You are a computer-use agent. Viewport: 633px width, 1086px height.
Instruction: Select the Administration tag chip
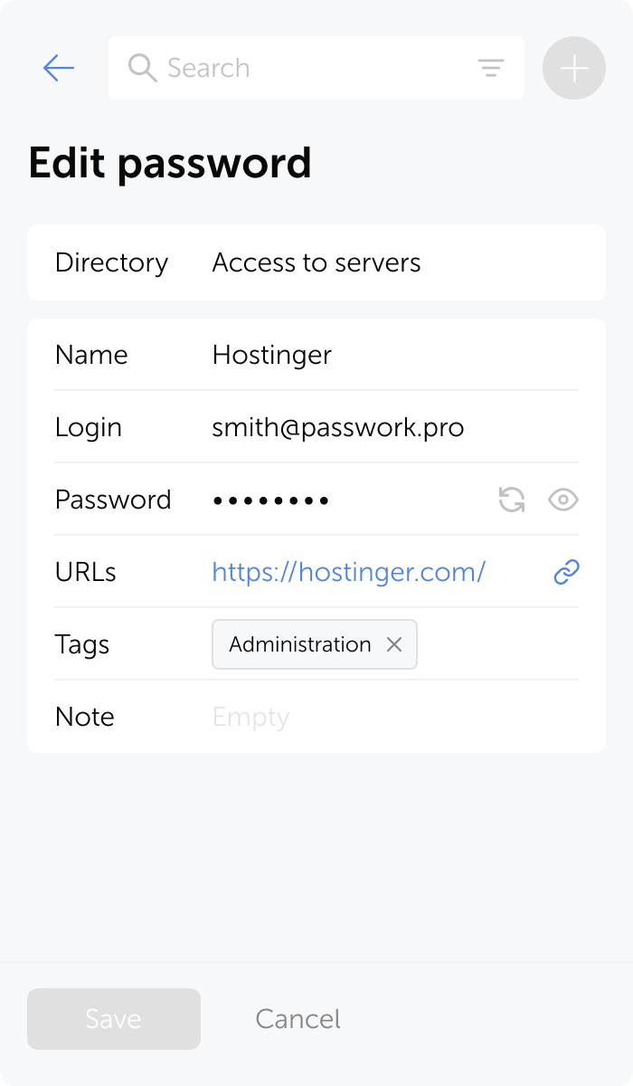[315, 644]
